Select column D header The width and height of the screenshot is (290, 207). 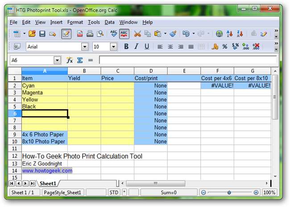pyautogui.click(x=151, y=71)
